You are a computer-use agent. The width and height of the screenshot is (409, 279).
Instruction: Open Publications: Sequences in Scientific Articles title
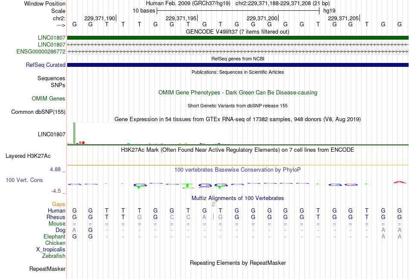(238, 72)
